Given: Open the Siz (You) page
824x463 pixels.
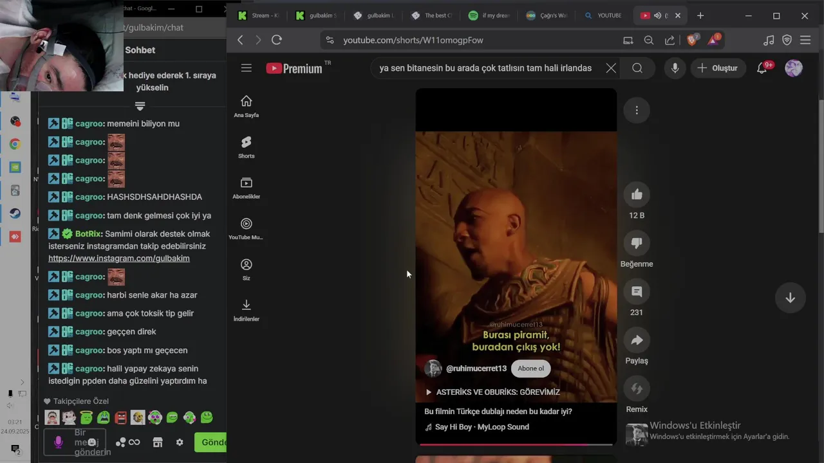Looking at the screenshot, I should point(246,269).
